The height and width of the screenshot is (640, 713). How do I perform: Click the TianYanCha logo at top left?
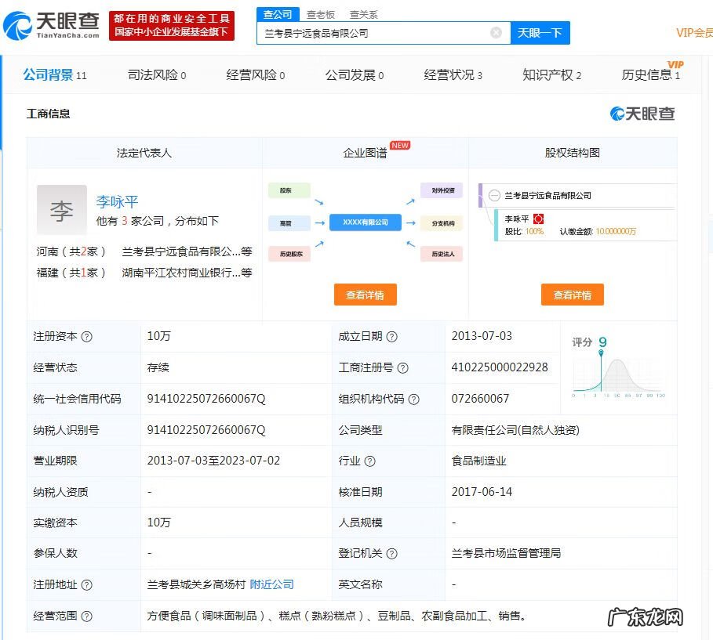pyautogui.click(x=52, y=26)
